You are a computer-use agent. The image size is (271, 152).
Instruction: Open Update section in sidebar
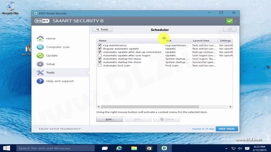52,55
